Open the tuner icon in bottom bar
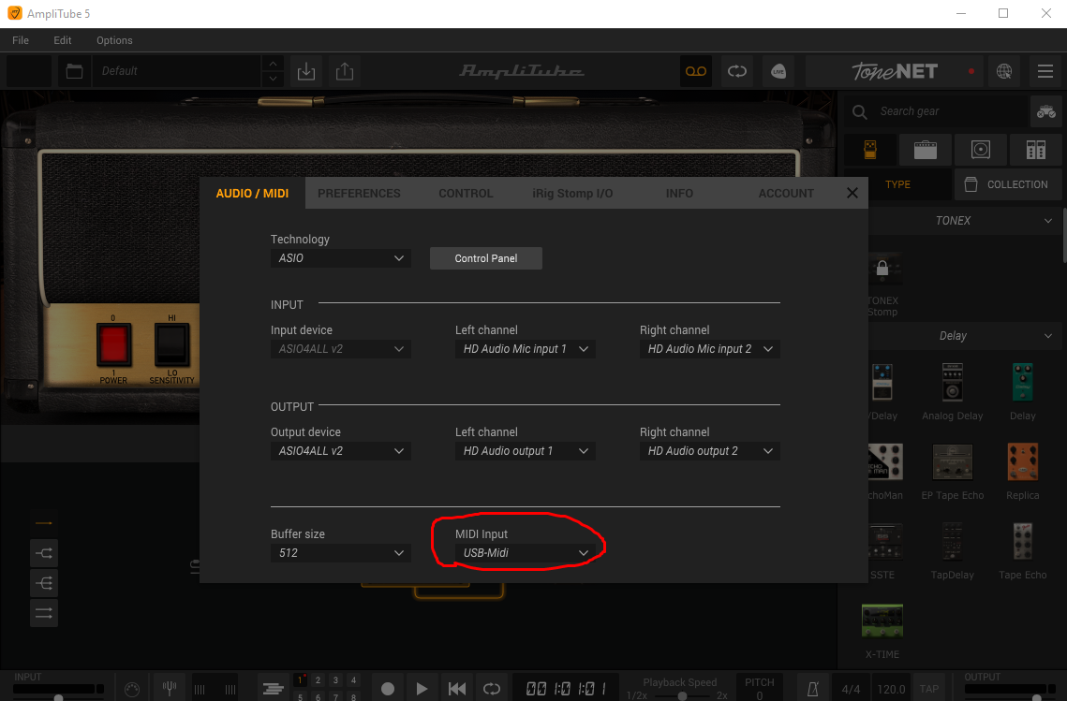1067x701 pixels. click(x=170, y=689)
